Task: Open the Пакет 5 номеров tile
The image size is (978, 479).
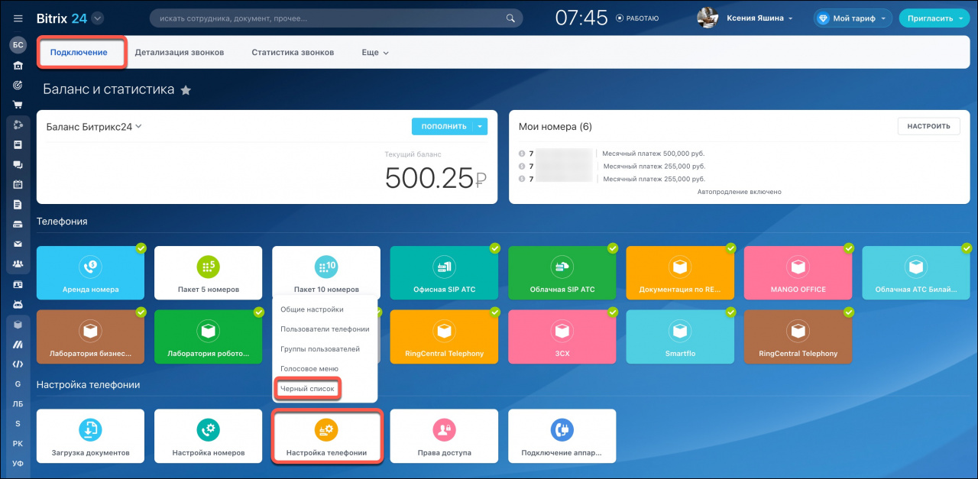Action: click(208, 273)
